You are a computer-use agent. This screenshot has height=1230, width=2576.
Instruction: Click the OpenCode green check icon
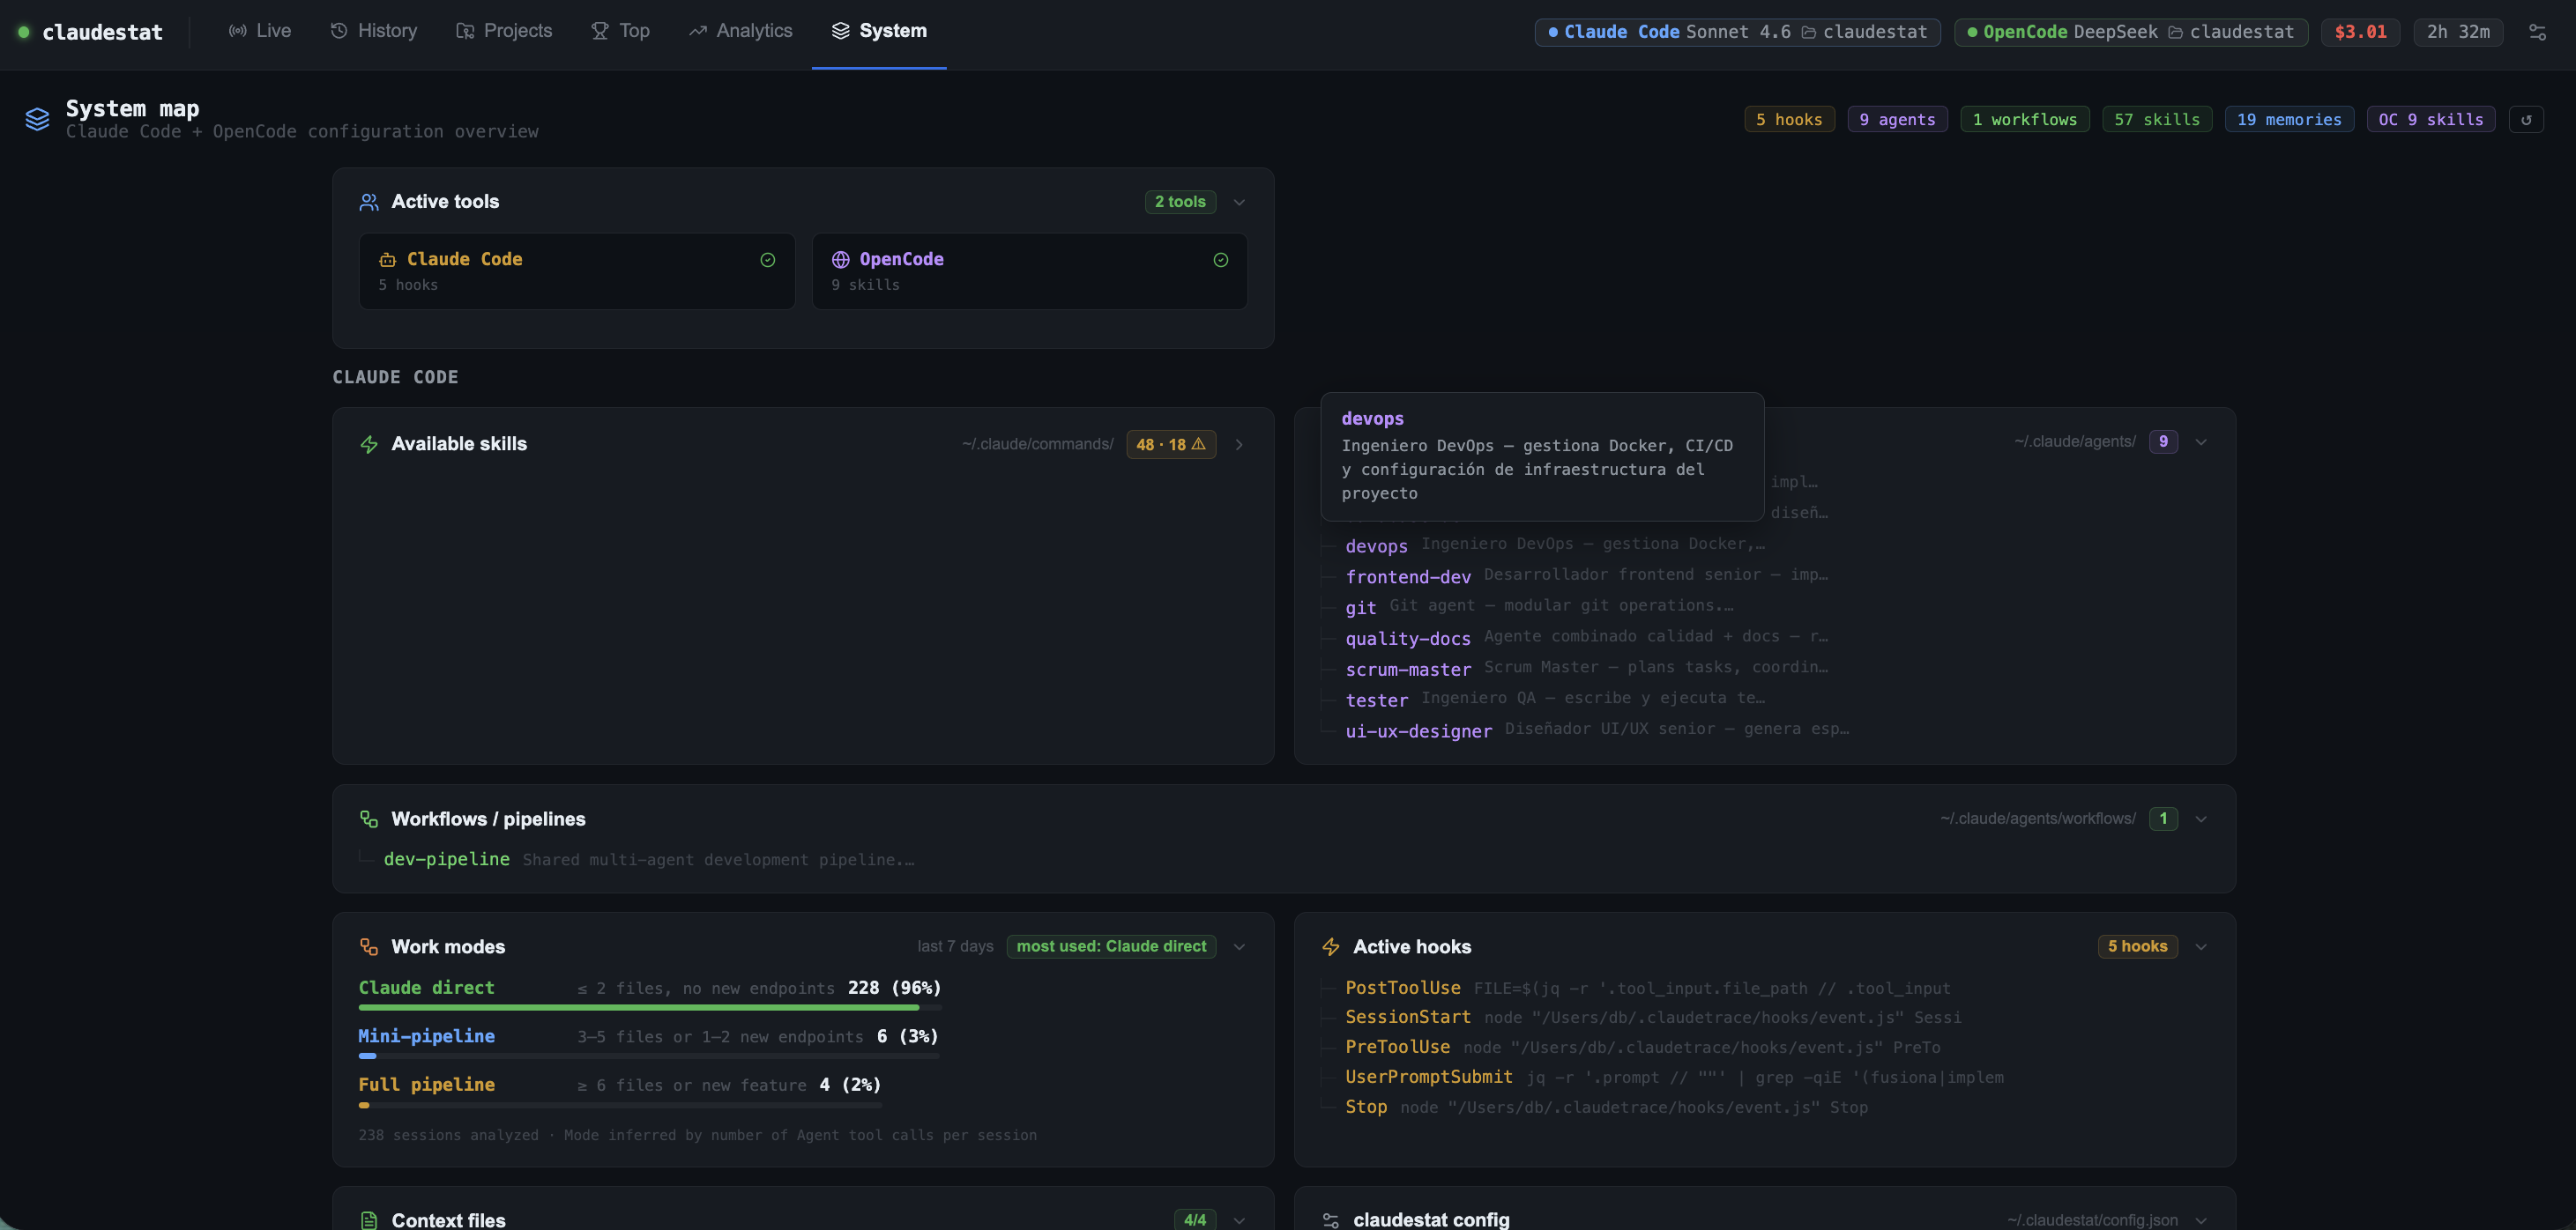(1220, 260)
